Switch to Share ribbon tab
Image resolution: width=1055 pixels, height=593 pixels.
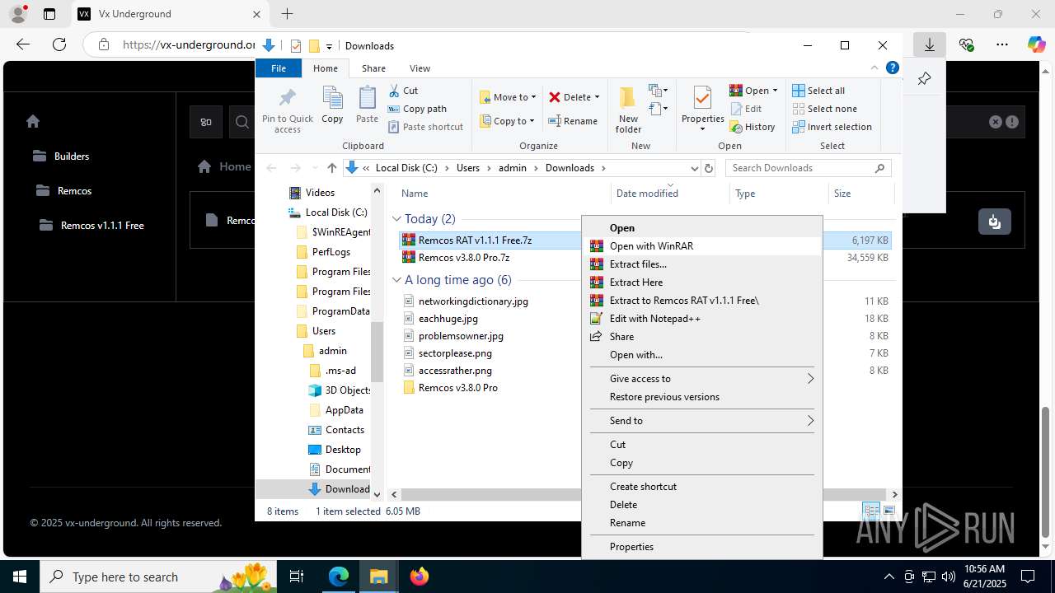pos(373,68)
